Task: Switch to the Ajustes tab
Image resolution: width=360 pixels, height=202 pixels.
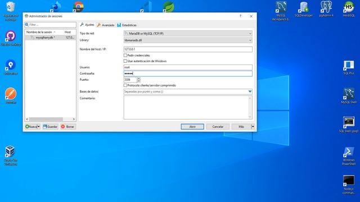Action: pos(87,25)
